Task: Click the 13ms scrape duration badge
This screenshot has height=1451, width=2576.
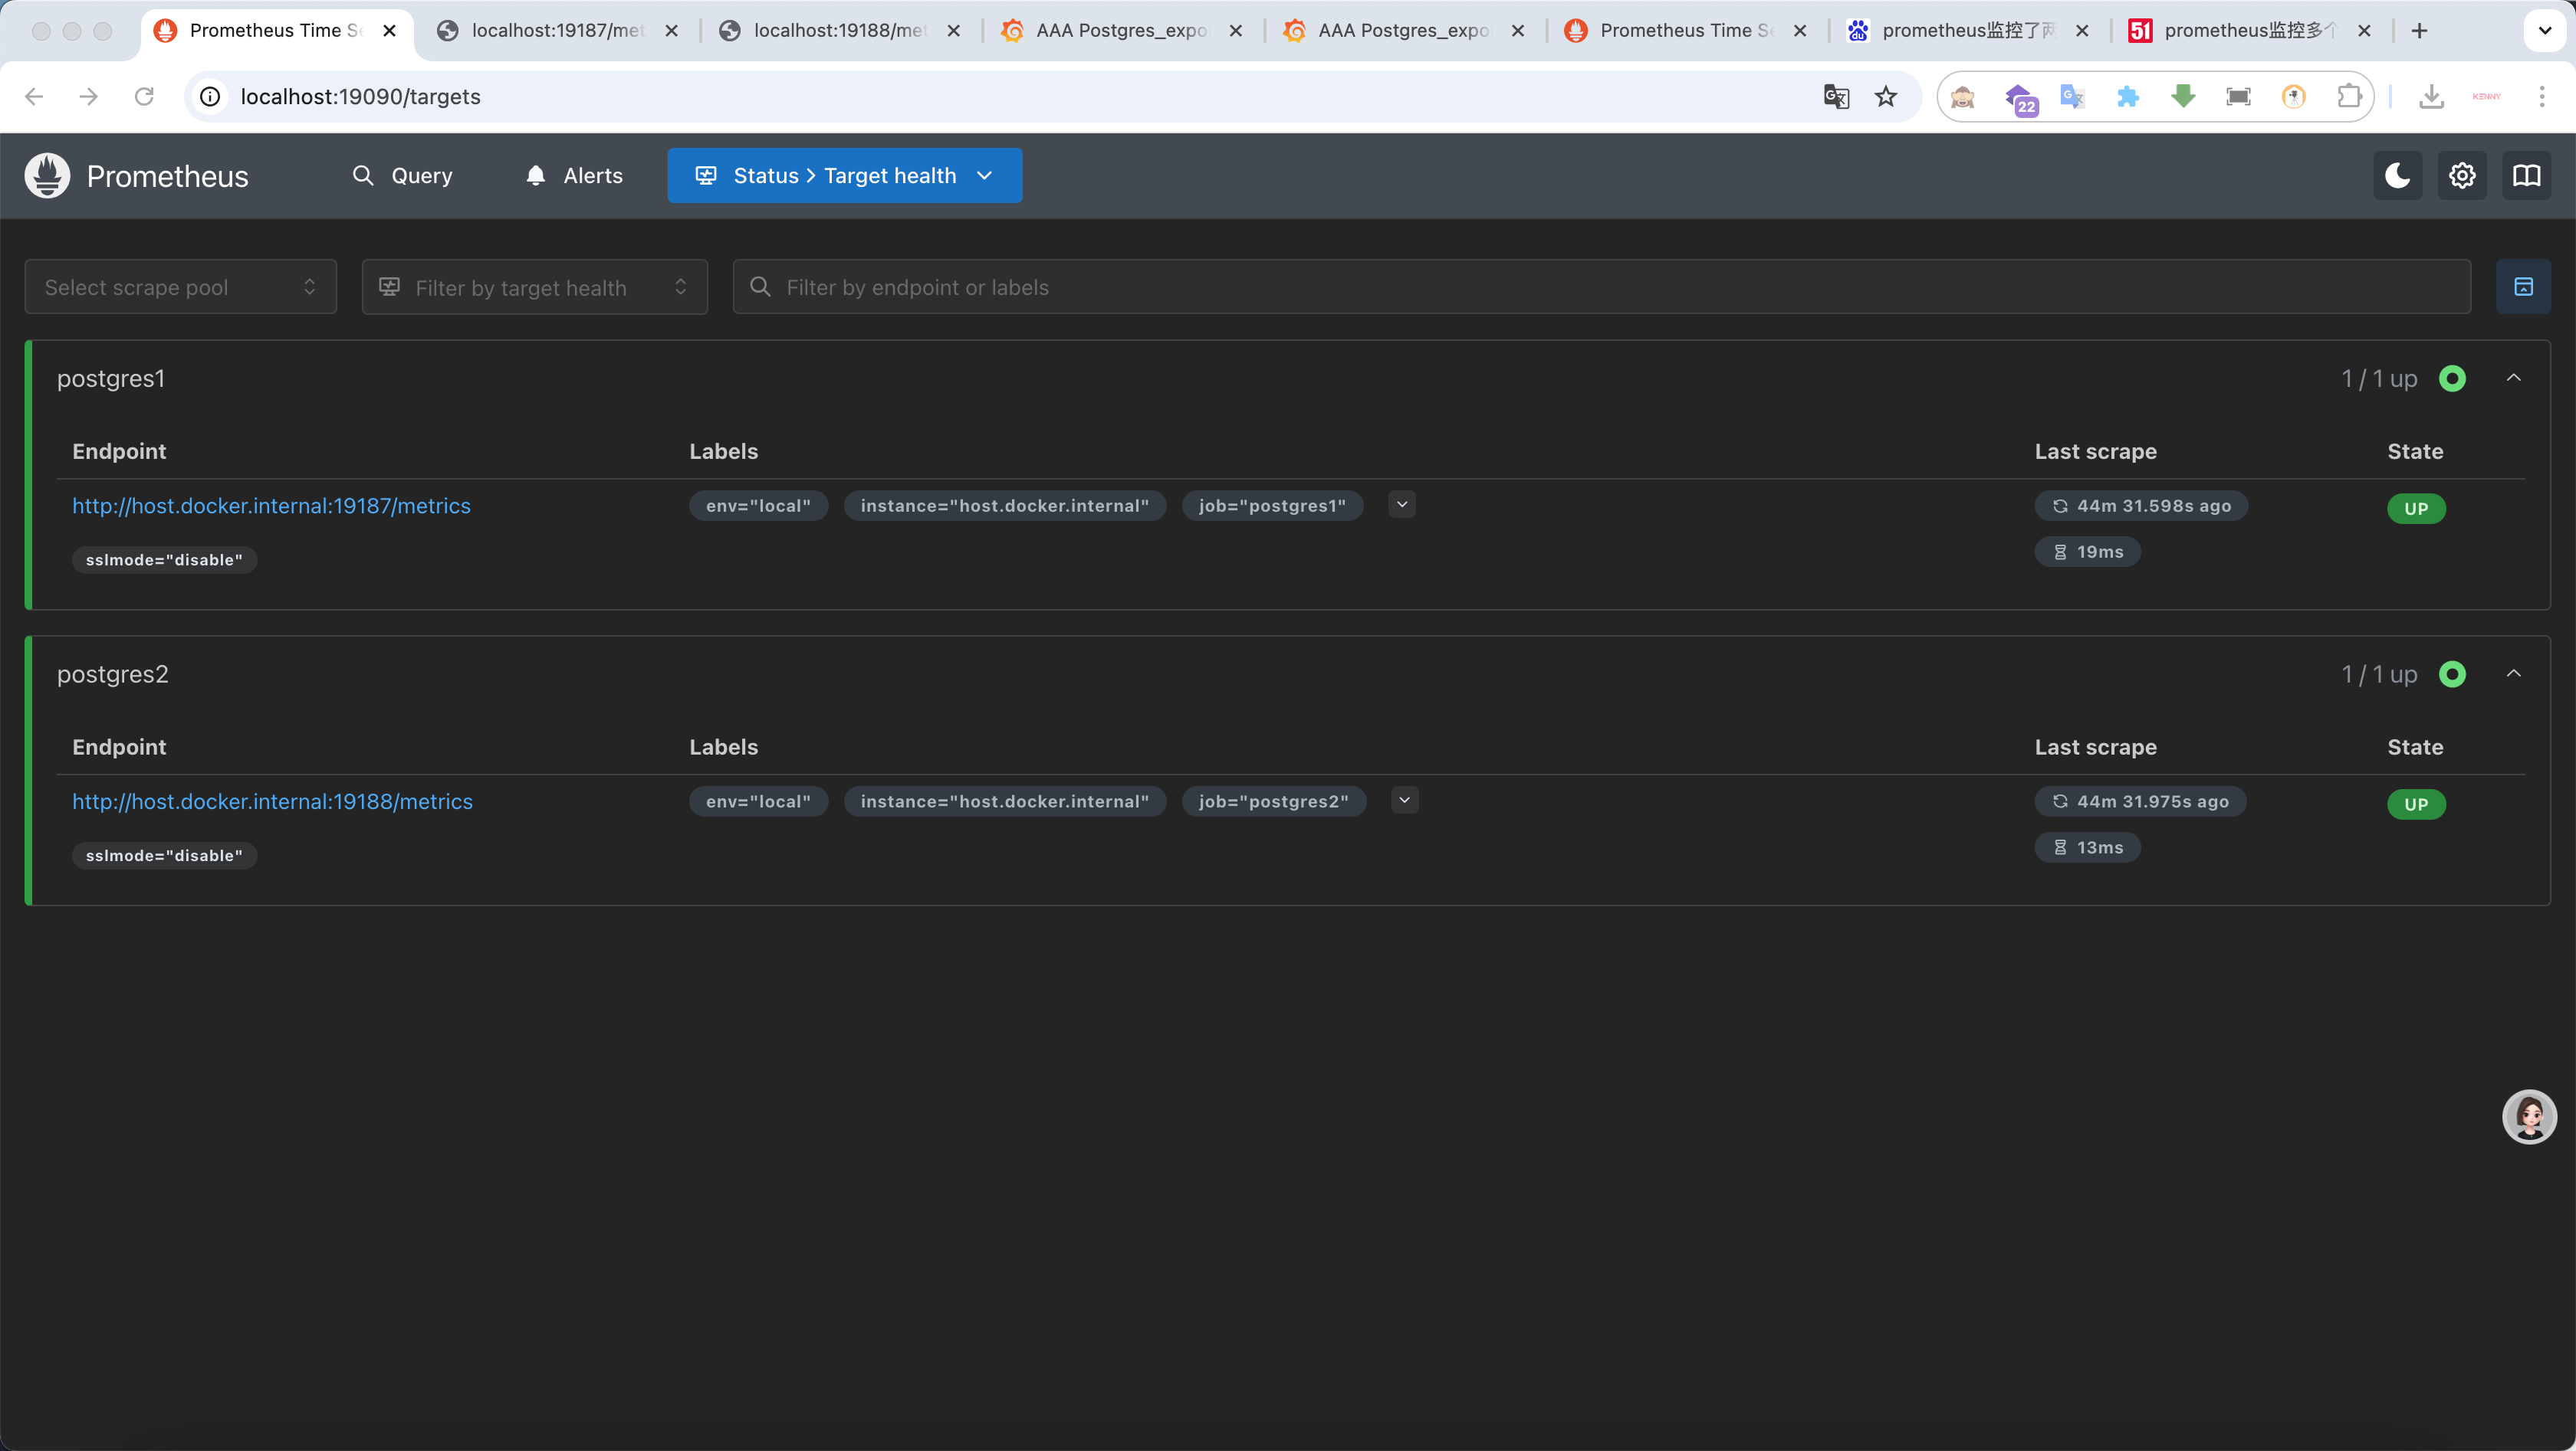Action: click(x=2088, y=847)
